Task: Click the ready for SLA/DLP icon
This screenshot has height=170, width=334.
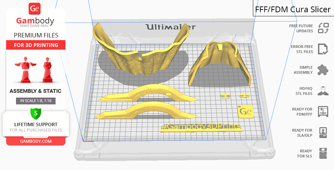Action: tap(323, 132)
